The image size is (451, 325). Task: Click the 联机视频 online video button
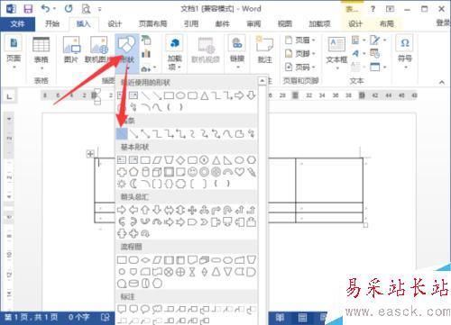click(206, 50)
